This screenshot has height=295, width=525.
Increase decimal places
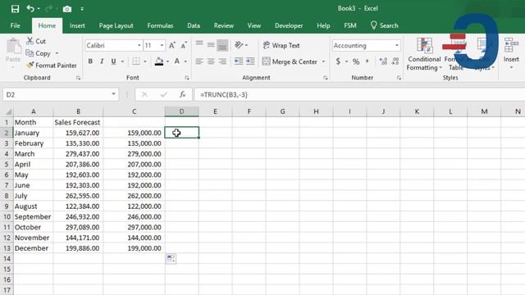pos(383,61)
